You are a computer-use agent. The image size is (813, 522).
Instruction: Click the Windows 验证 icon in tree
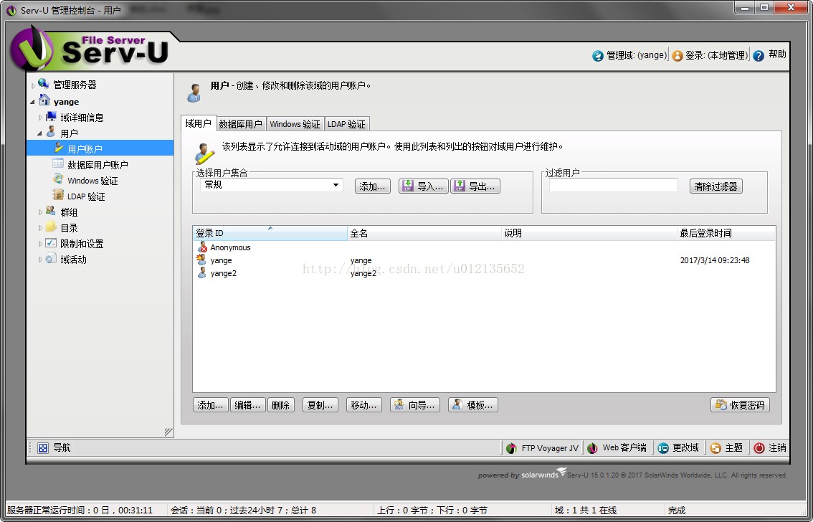(x=58, y=179)
